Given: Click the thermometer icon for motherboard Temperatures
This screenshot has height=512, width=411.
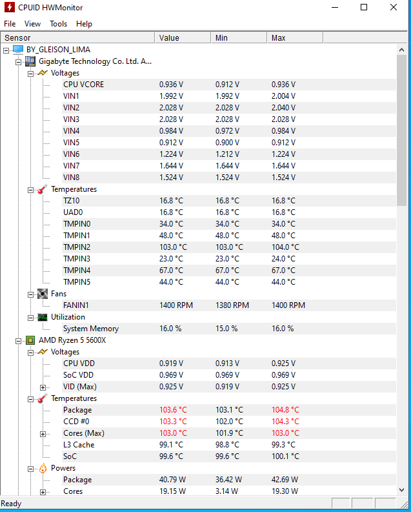Looking at the screenshot, I should click(x=43, y=189).
